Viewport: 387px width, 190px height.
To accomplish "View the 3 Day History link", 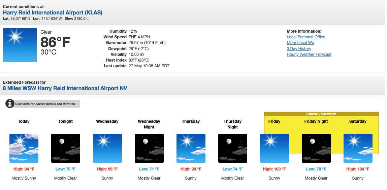I will 299,49.
